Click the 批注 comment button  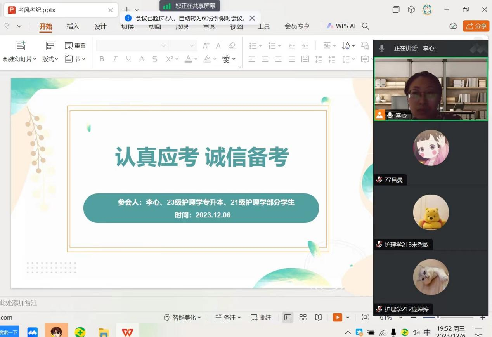(x=261, y=318)
